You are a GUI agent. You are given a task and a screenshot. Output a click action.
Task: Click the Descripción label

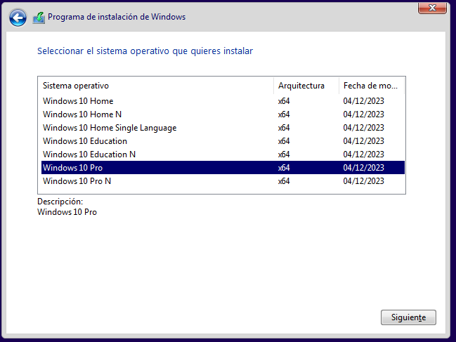pyautogui.click(x=60, y=202)
